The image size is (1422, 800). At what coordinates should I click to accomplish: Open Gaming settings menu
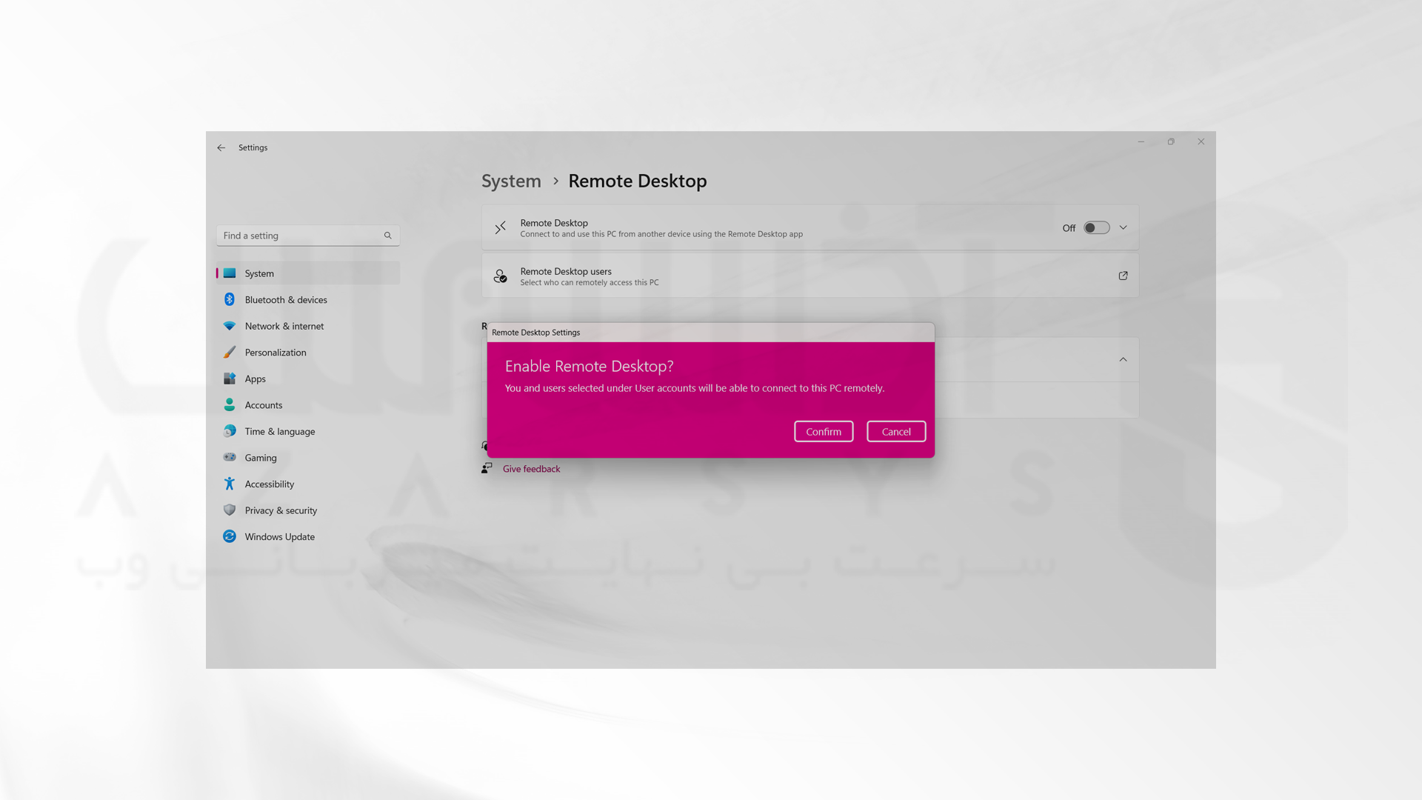click(260, 457)
